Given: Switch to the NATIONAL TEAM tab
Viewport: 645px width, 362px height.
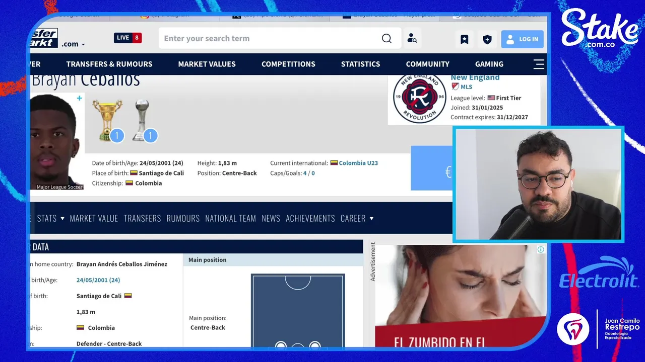Looking at the screenshot, I should [230, 218].
